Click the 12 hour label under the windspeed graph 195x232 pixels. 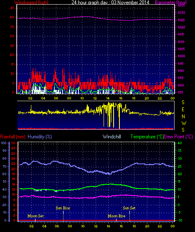pyautogui.click(x=95, y=98)
